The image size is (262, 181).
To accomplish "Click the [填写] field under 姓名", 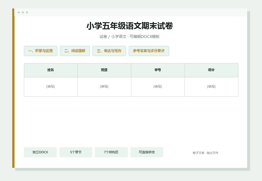I will (51, 87).
